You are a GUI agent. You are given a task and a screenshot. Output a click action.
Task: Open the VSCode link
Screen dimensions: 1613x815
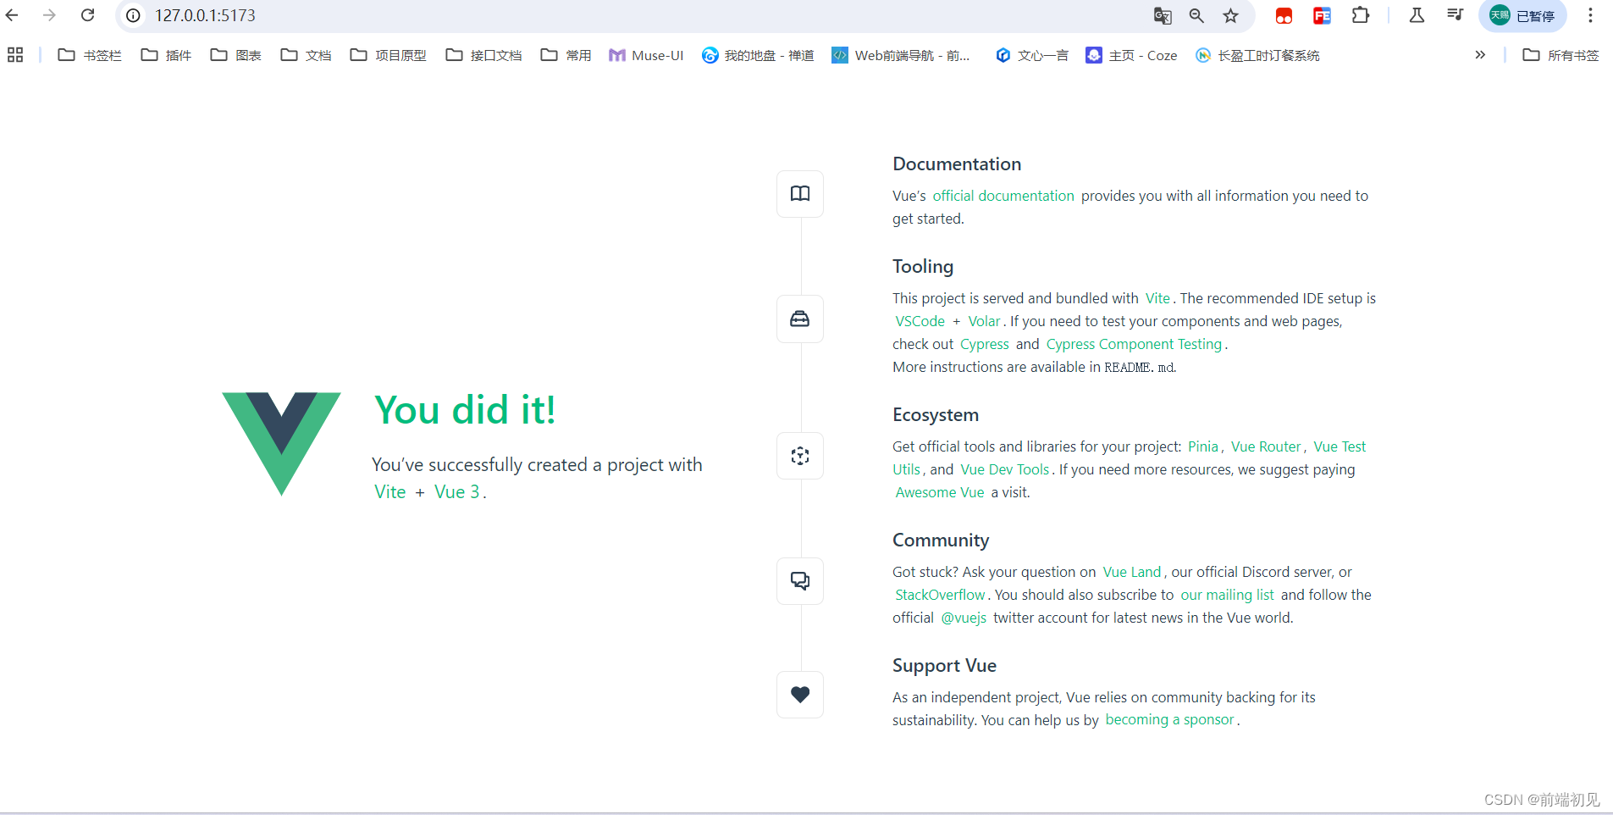click(x=920, y=321)
